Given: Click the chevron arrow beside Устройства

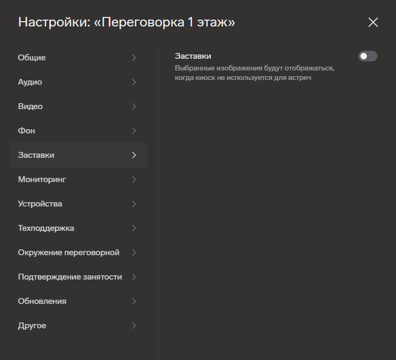Looking at the screenshot, I should pyautogui.click(x=134, y=204).
